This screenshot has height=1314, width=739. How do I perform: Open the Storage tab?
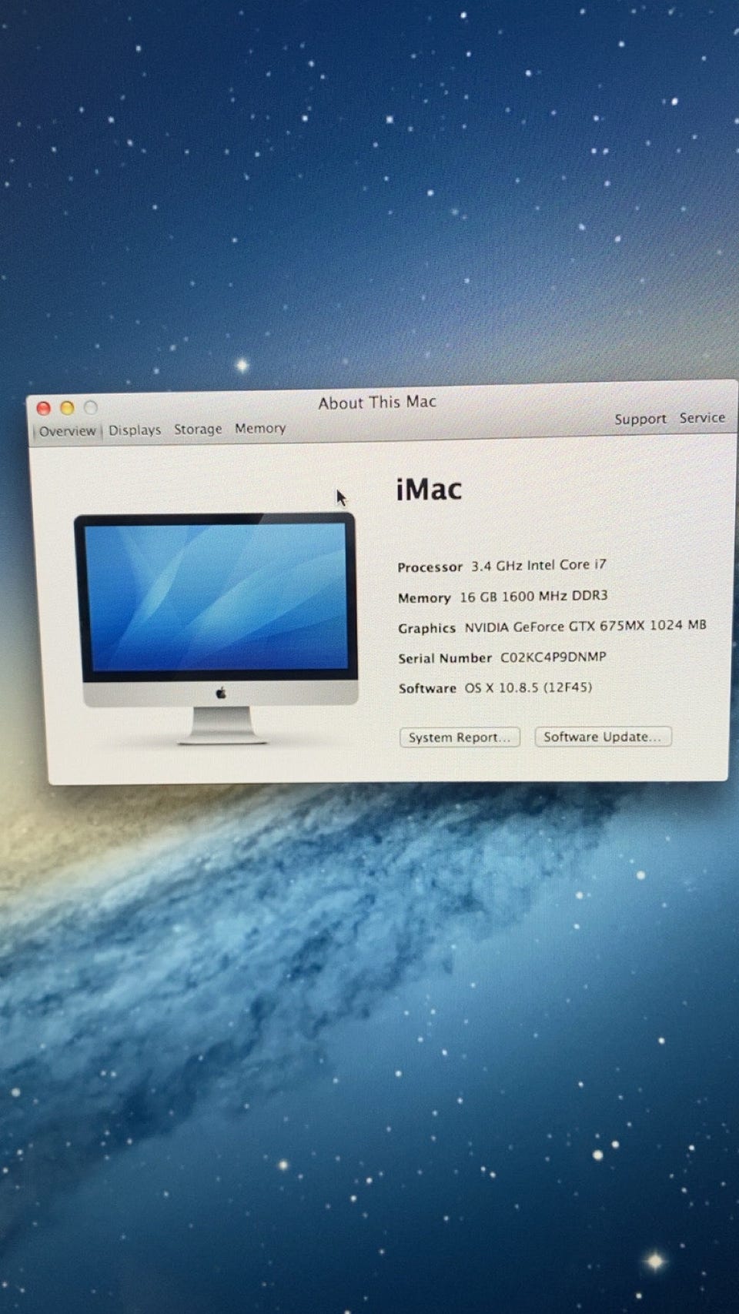pos(198,429)
